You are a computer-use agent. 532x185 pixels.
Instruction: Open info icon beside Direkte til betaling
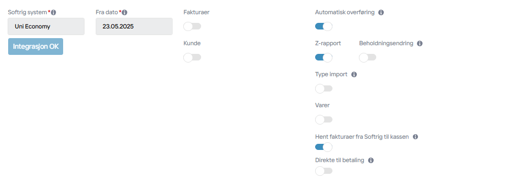tap(371, 161)
